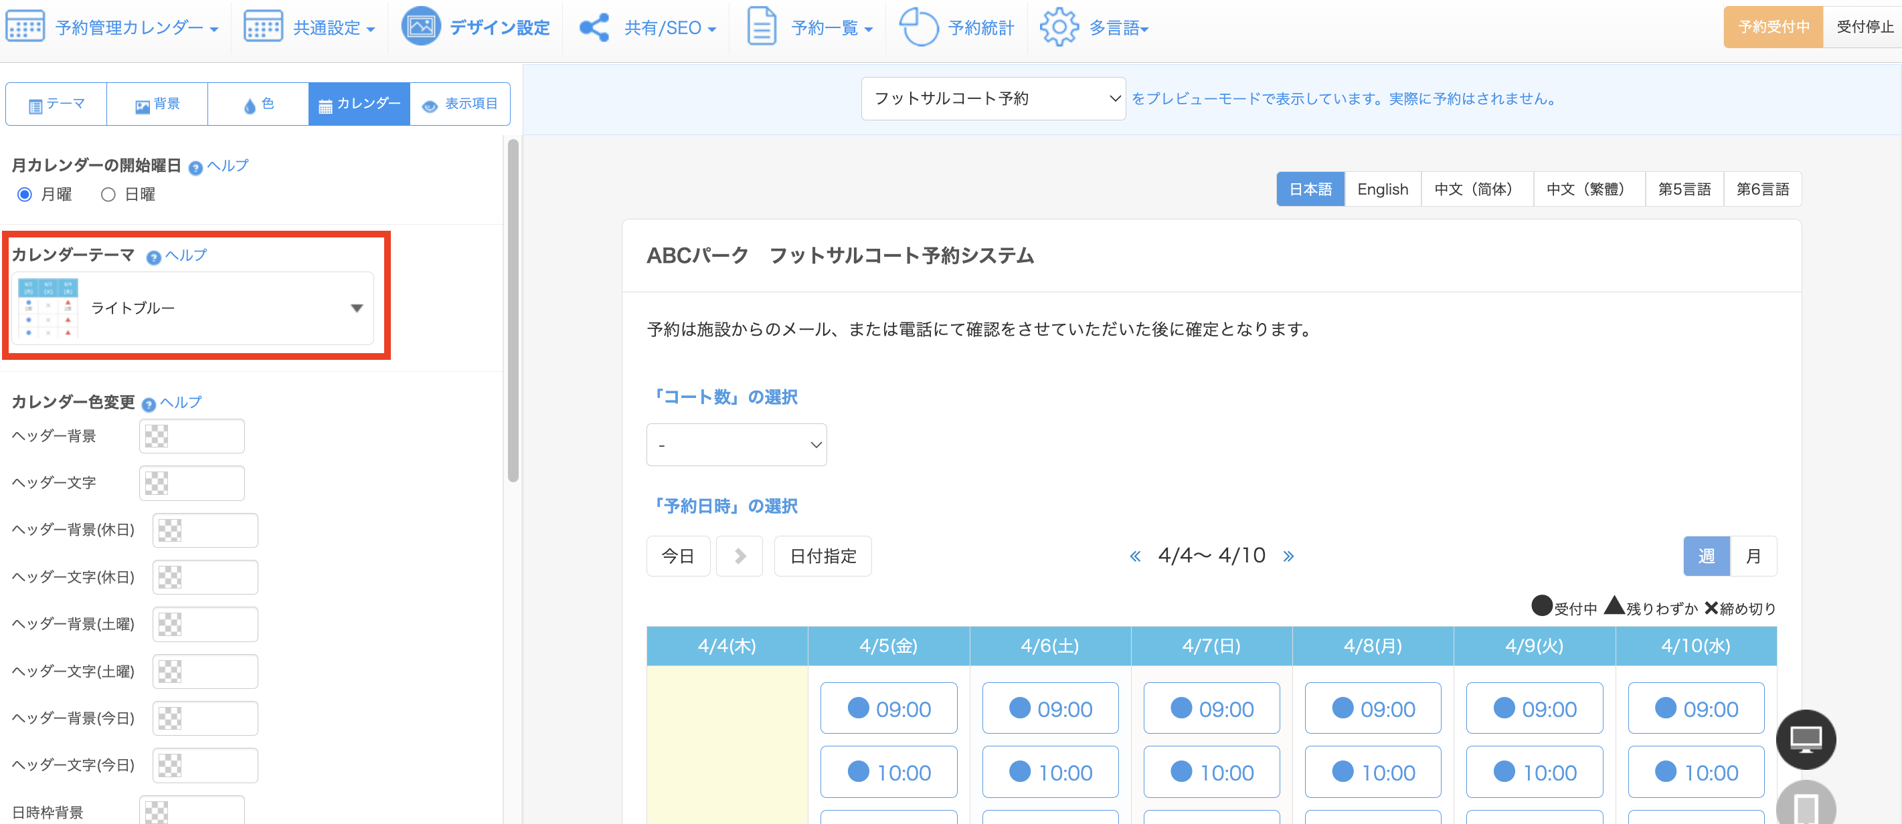Viewport: 1902px width, 824px height.
Task: Click help icon beside カレンダーテーマ
Action: 153,257
